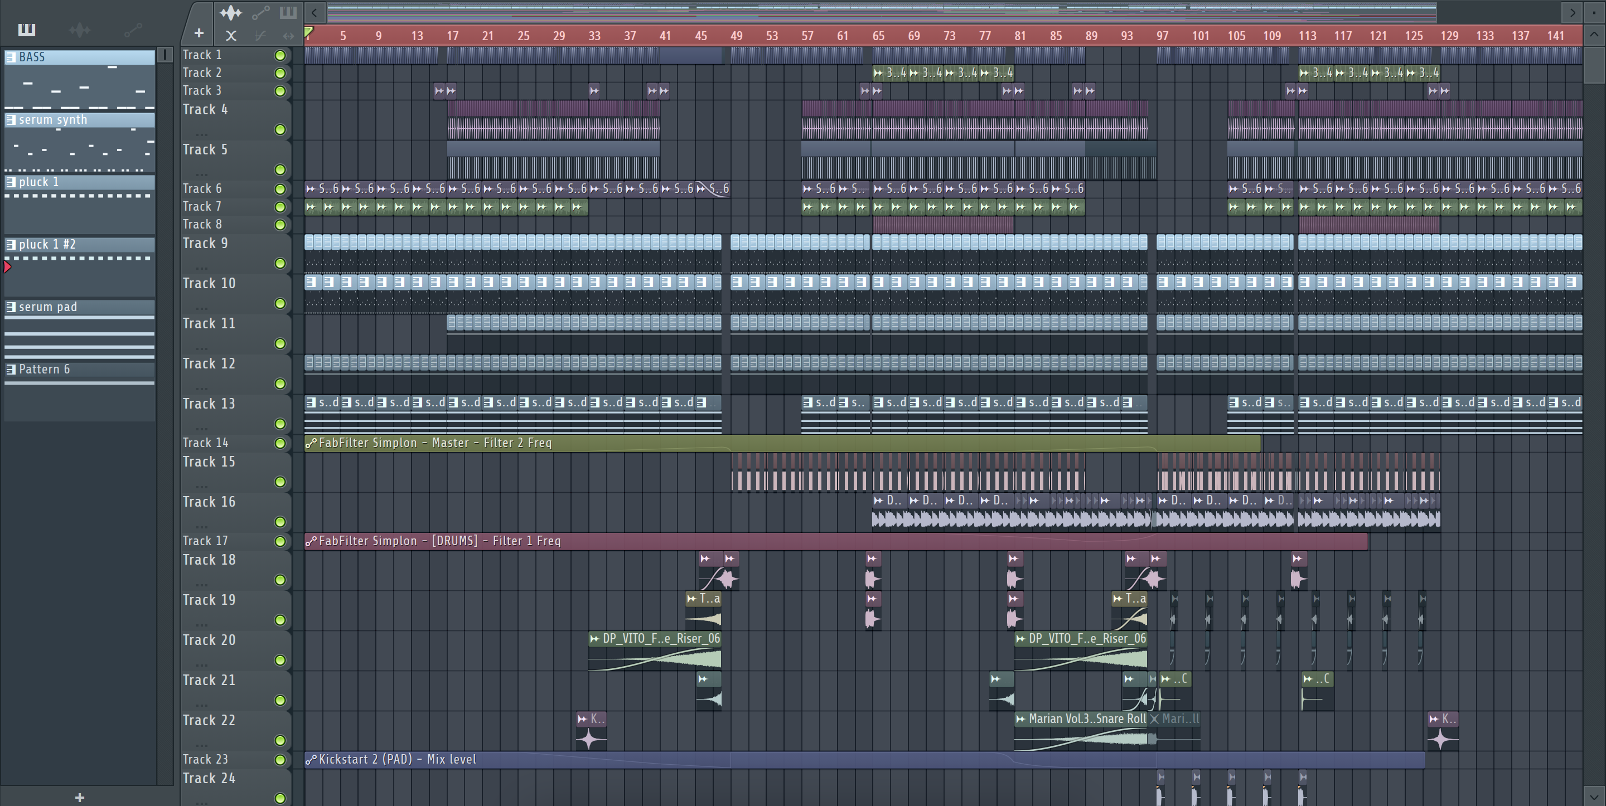Viewport: 1606px width, 806px height.
Task: Mute Track 12 with its green LED
Action: 280,384
